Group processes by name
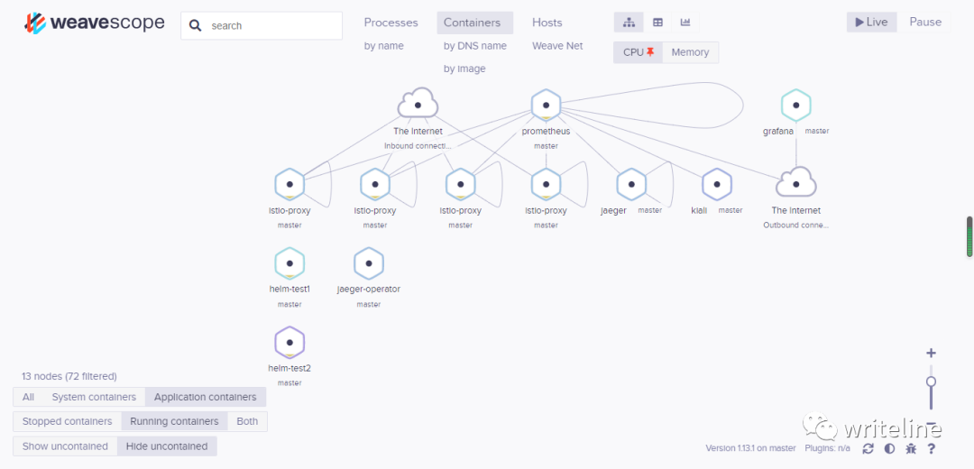 tap(384, 46)
